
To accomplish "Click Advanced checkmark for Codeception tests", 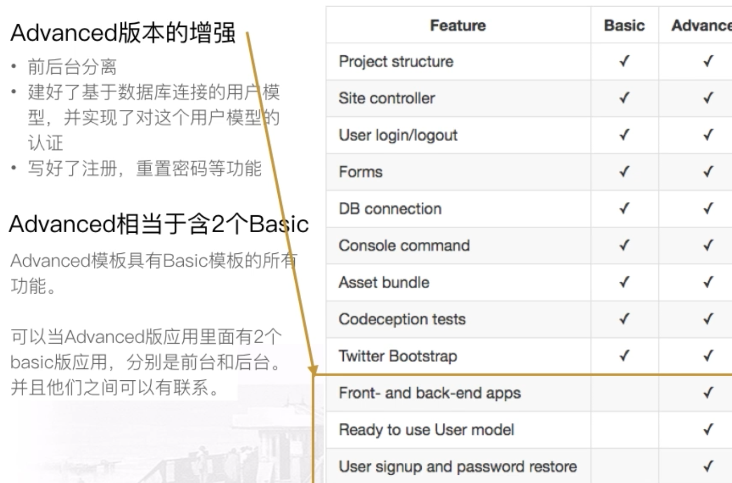I will pyautogui.click(x=708, y=319).
